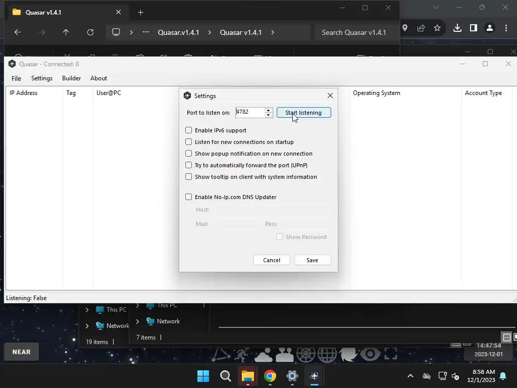Enable No-Ip.com DNS Updater checkbox
The width and height of the screenshot is (517, 388).
189,197
